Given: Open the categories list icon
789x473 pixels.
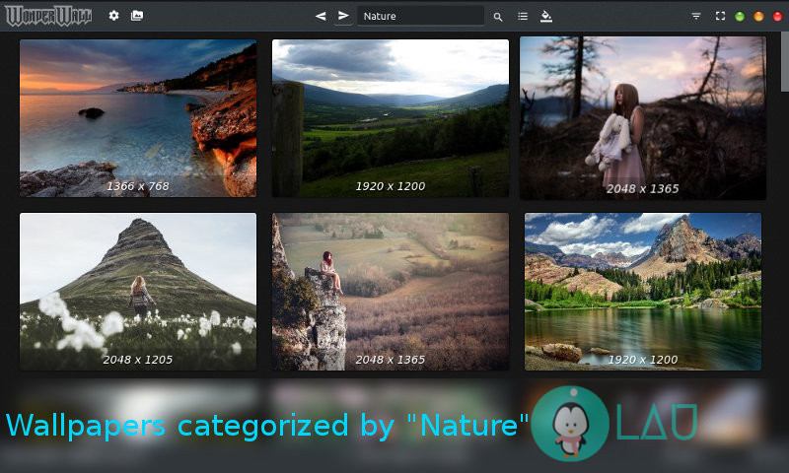Looking at the screenshot, I should (x=523, y=16).
